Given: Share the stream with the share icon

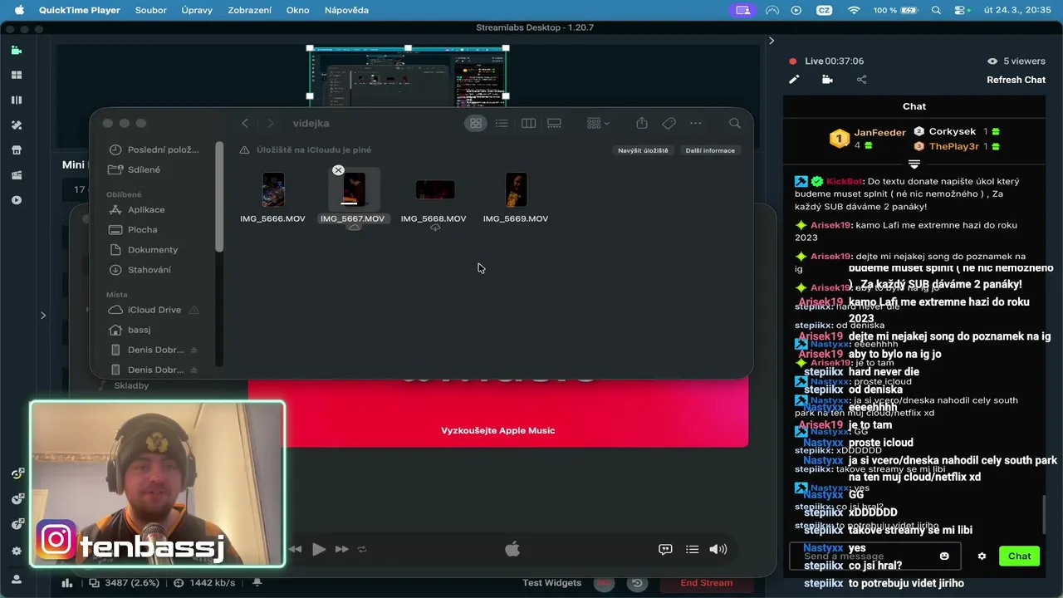Looking at the screenshot, I should [861, 80].
